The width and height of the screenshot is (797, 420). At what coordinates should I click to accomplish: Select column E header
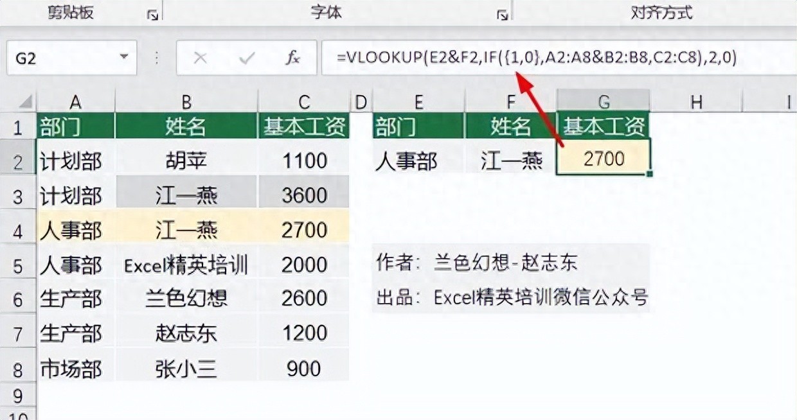coord(418,101)
